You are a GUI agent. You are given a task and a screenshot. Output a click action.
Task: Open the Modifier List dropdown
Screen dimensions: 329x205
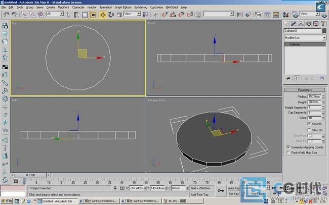click(x=305, y=38)
